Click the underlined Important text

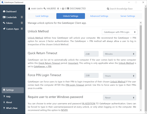click(x=73, y=63)
